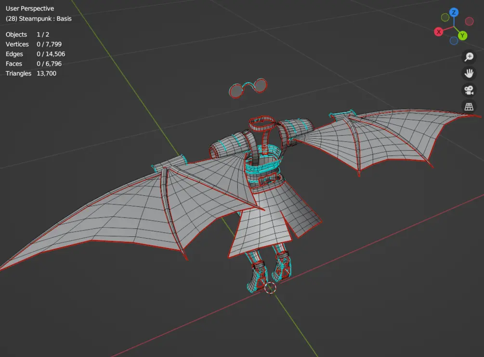The width and height of the screenshot is (484, 357).
Task: Click the blue Z axis on gizmo
Action: point(454,12)
